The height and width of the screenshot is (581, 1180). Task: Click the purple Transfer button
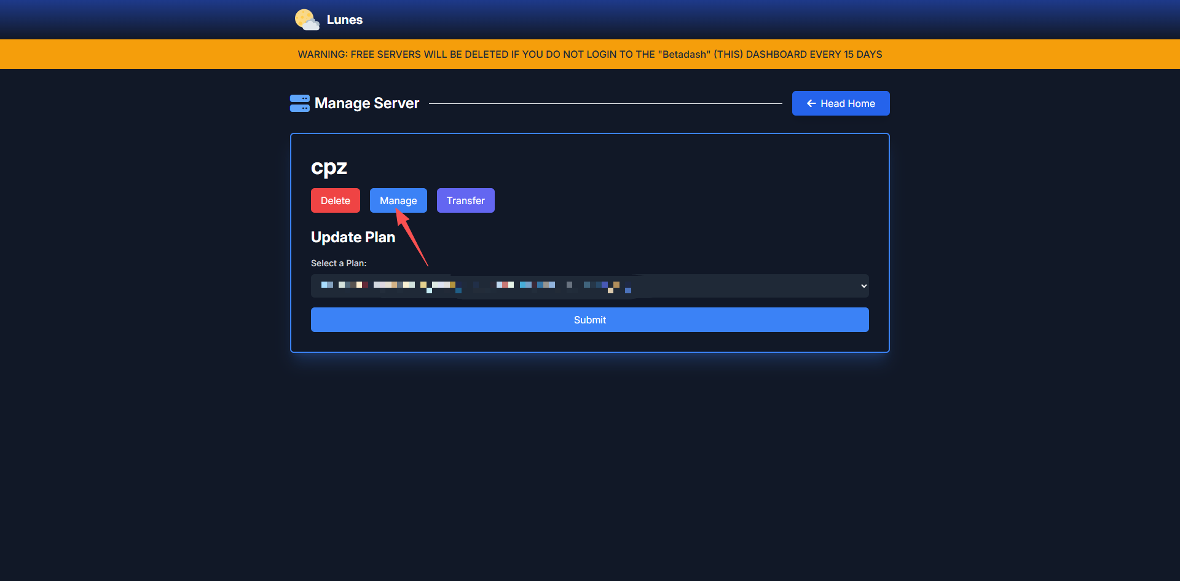coord(465,200)
